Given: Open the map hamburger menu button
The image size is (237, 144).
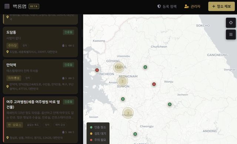Looking at the screenshot, I should click(231, 34).
